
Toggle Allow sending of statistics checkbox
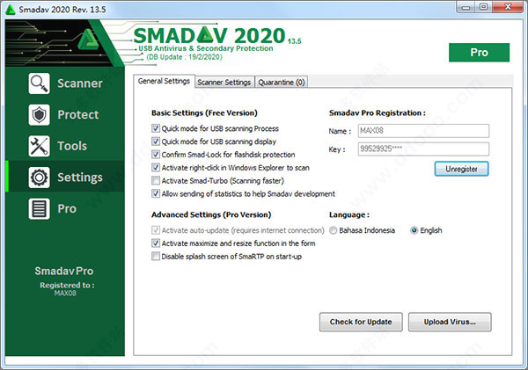pyautogui.click(x=155, y=193)
